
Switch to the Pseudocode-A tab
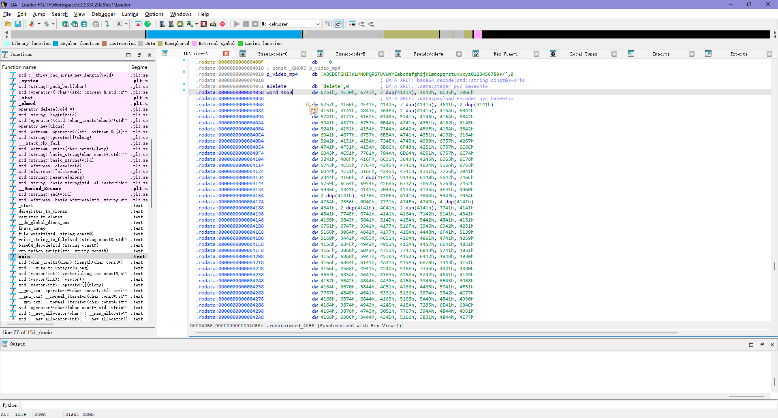click(428, 54)
